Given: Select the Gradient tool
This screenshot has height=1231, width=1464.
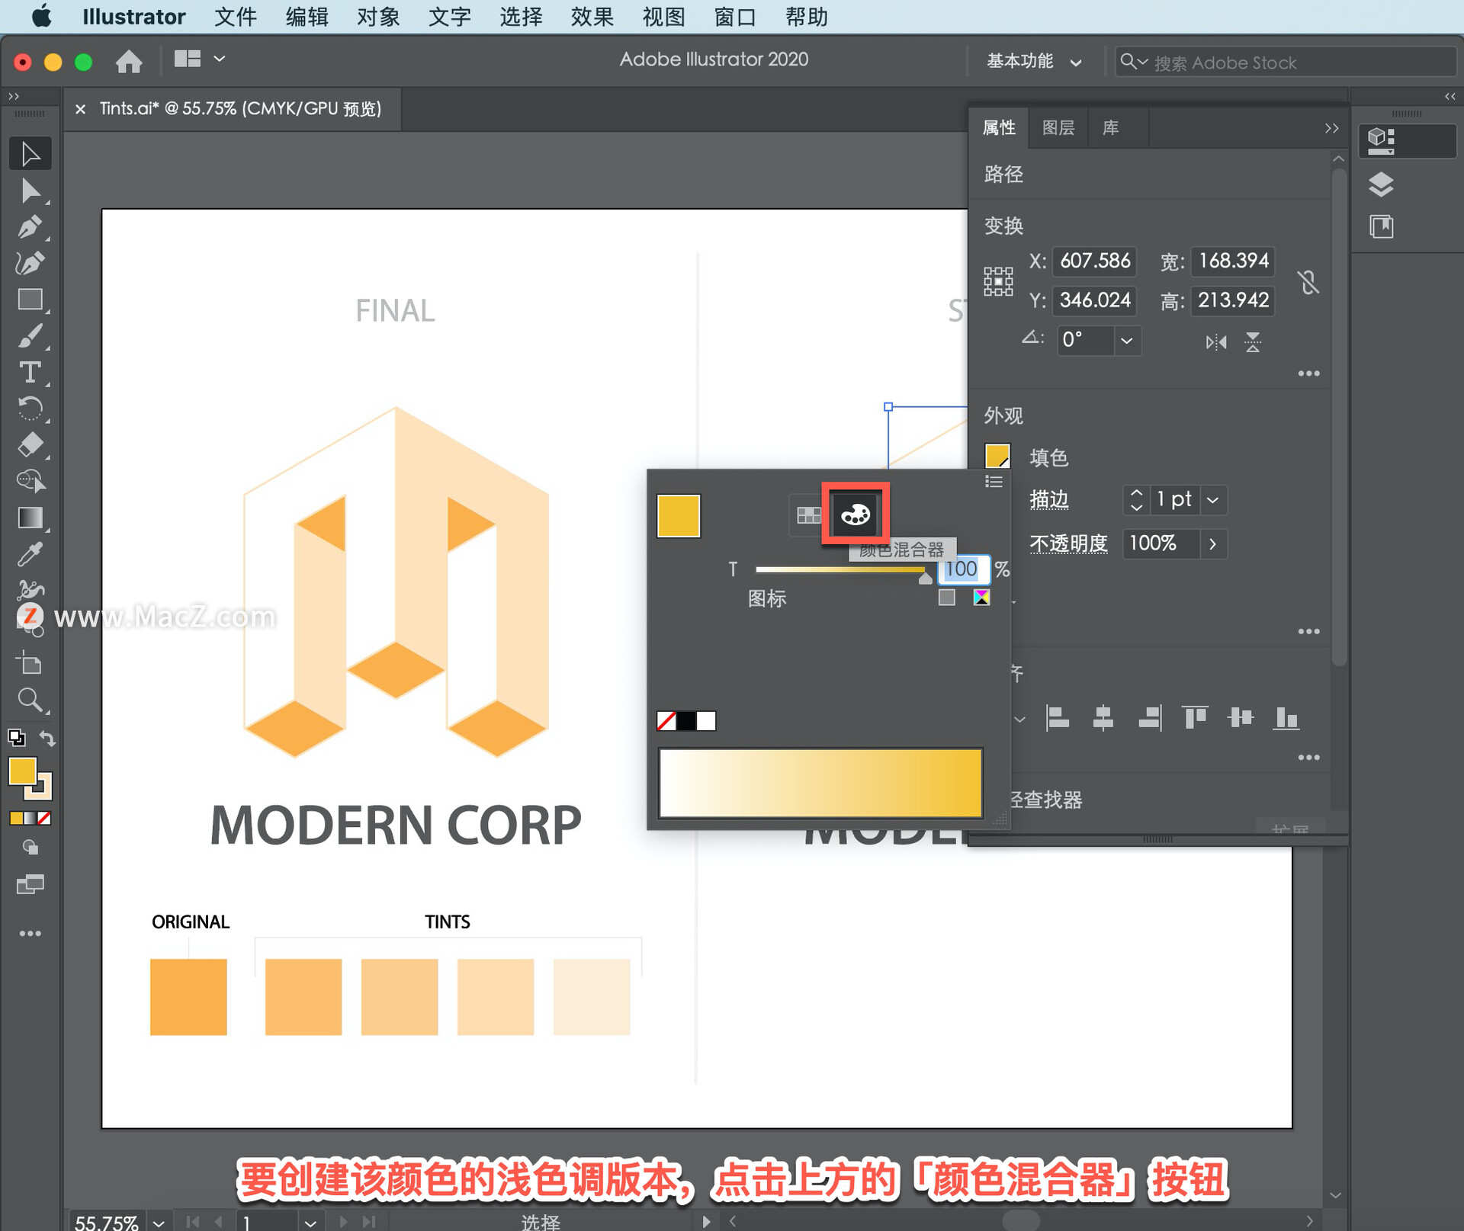Looking at the screenshot, I should point(30,518).
